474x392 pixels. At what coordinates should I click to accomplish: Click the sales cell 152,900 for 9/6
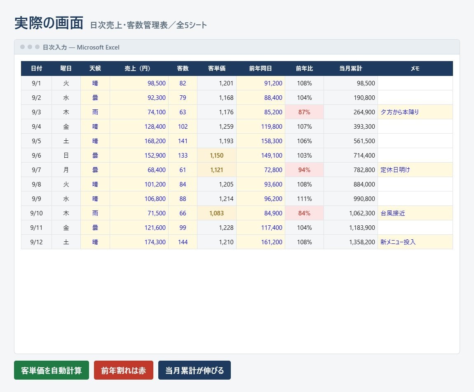coord(139,155)
